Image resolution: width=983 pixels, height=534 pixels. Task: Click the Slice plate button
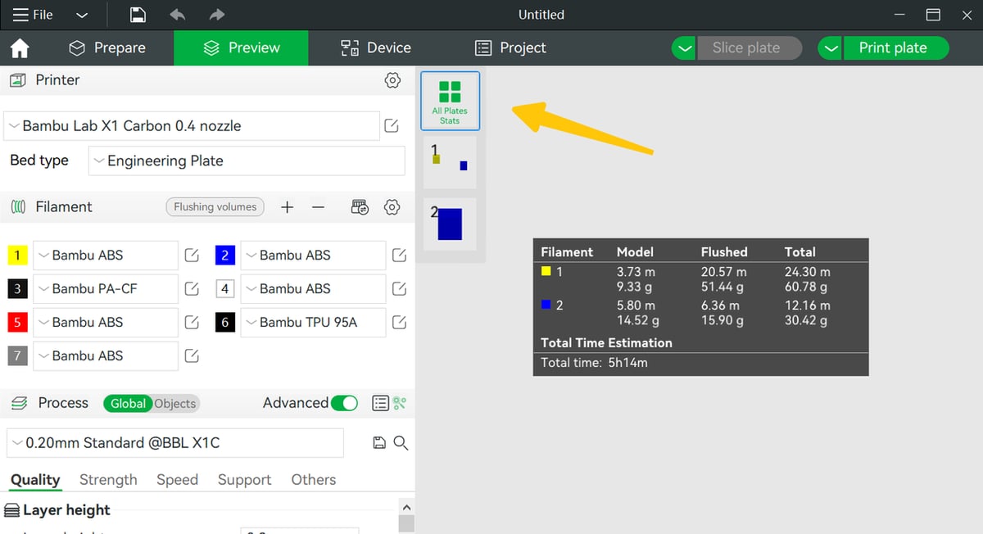pyautogui.click(x=750, y=48)
